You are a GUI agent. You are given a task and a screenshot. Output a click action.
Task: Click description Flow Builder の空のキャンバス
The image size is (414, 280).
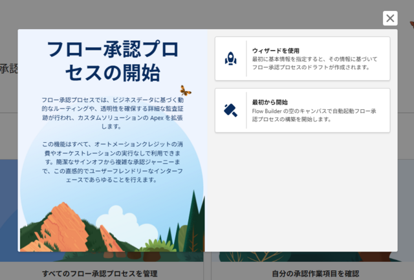click(x=314, y=115)
